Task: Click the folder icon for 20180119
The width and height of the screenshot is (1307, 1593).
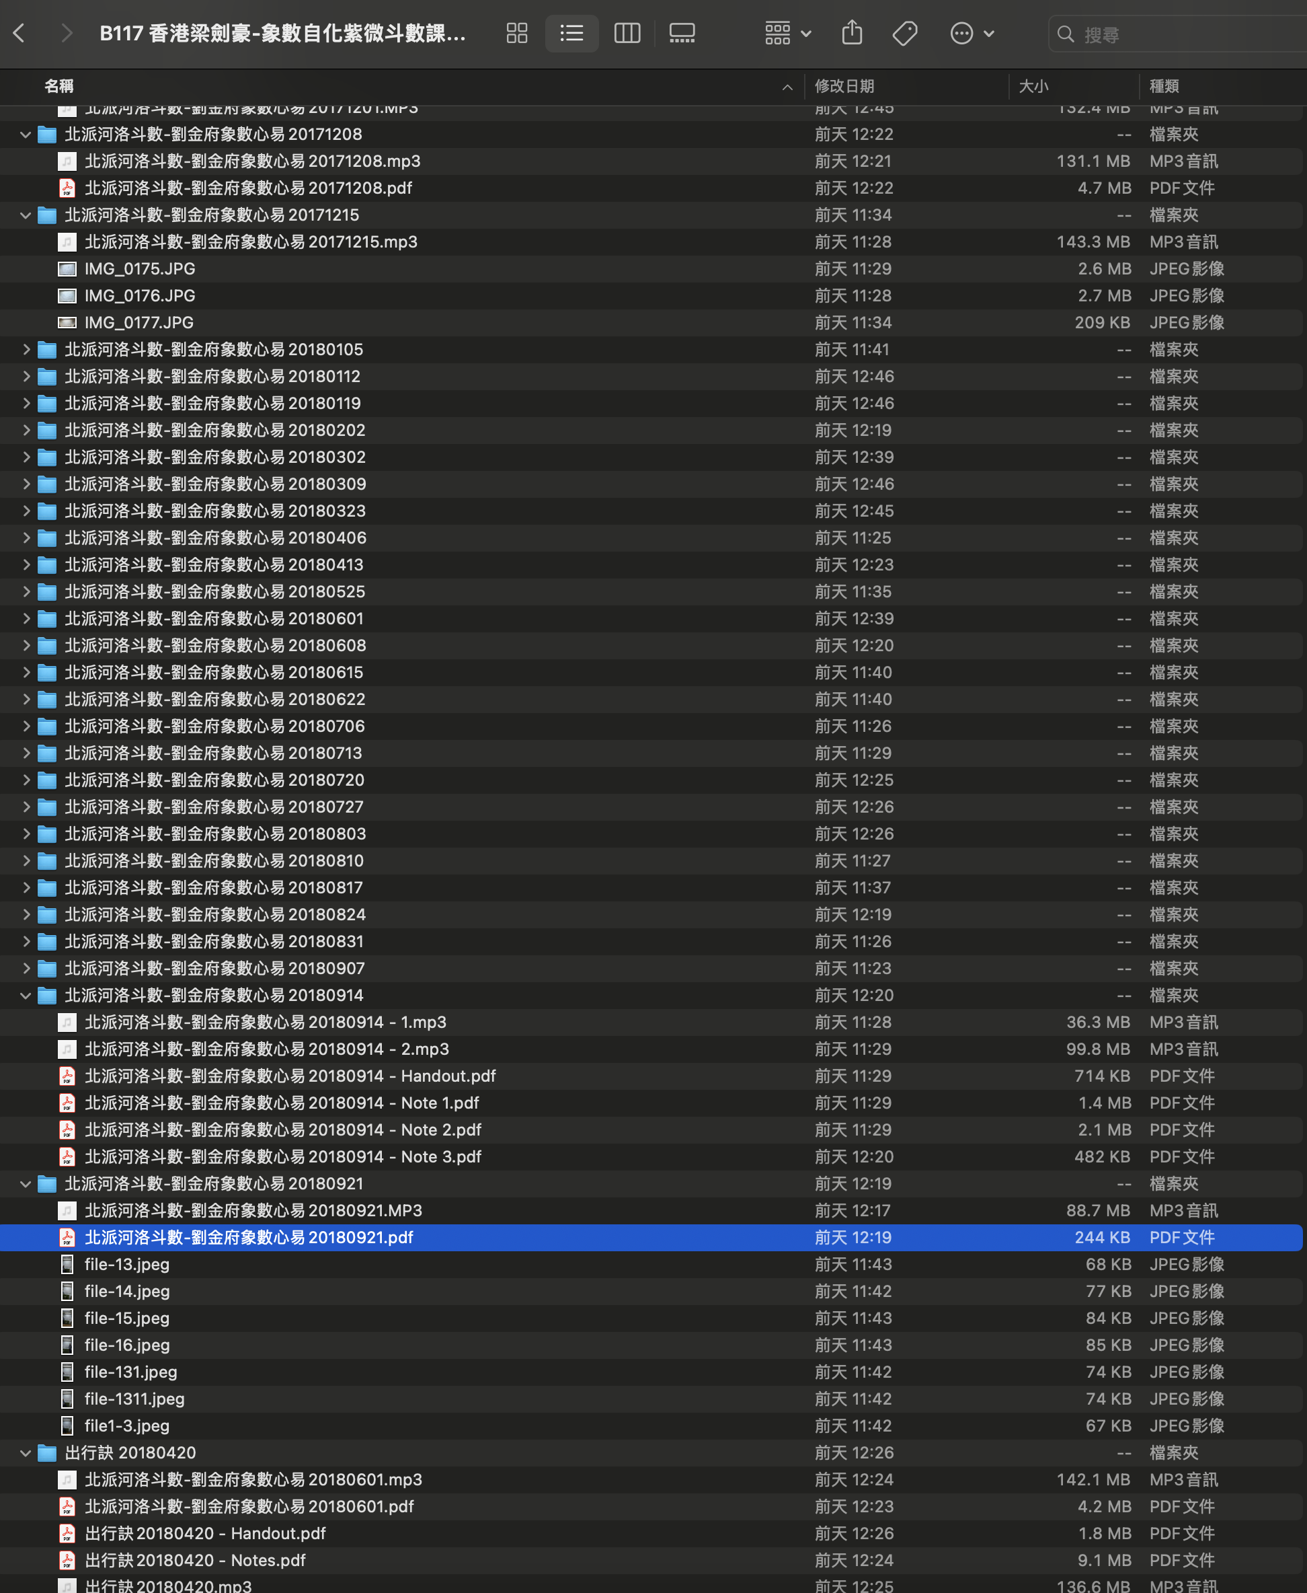Action: (x=46, y=404)
